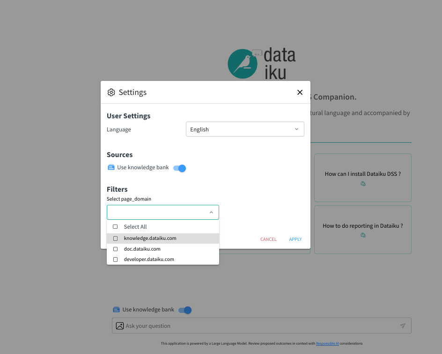The width and height of the screenshot is (442, 354).
Task: Check the Select All checkbox
Action: point(115,227)
